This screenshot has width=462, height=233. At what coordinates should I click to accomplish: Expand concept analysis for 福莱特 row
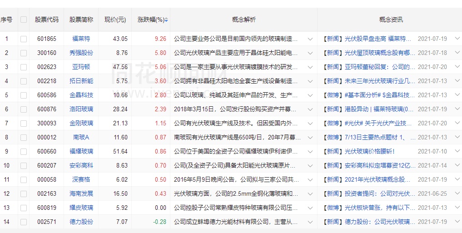(310, 39)
